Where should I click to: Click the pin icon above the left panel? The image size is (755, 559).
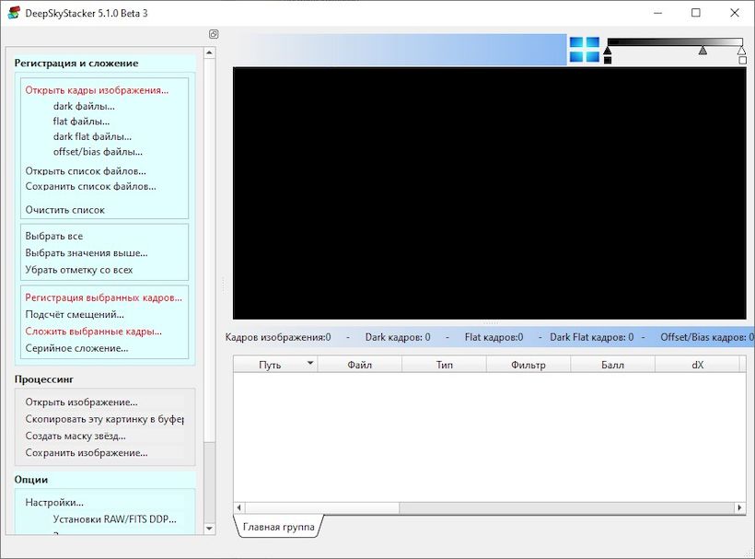pyautogui.click(x=214, y=33)
